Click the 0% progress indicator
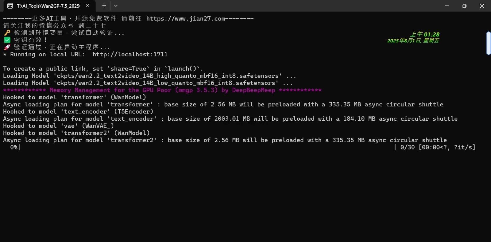Screen dimensions: 491x242 (14, 147)
